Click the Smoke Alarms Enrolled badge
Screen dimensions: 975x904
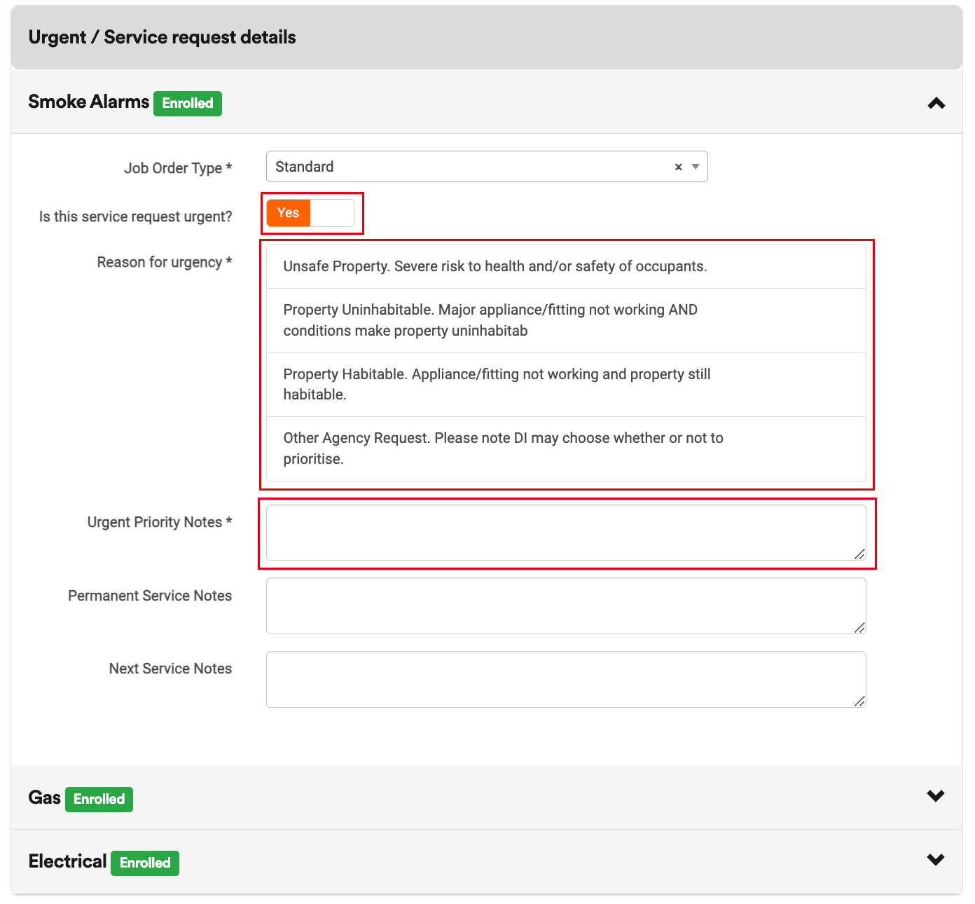click(188, 104)
